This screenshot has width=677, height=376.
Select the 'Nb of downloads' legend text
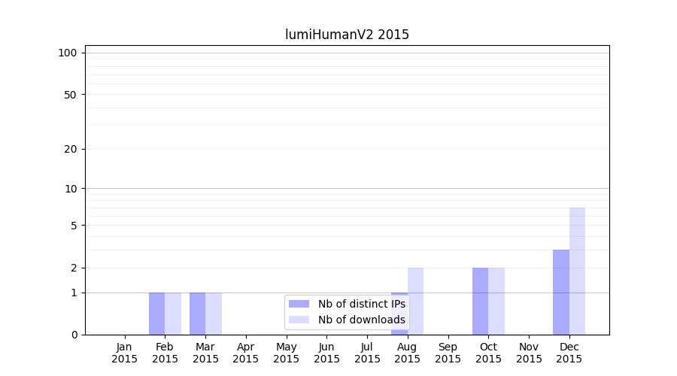coord(361,320)
